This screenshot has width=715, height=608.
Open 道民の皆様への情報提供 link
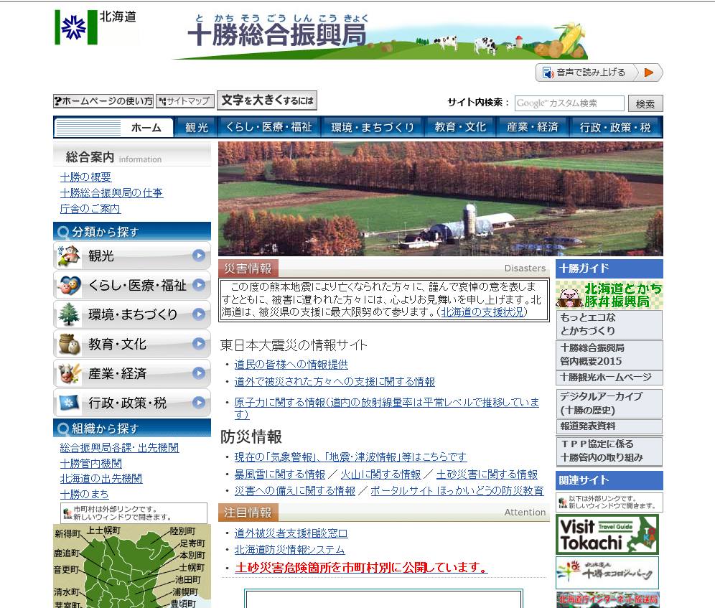291,365
